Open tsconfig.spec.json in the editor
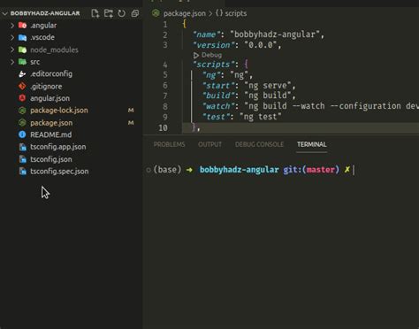Image resolution: width=419 pixels, height=329 pixels. click(x=59, y=172)
